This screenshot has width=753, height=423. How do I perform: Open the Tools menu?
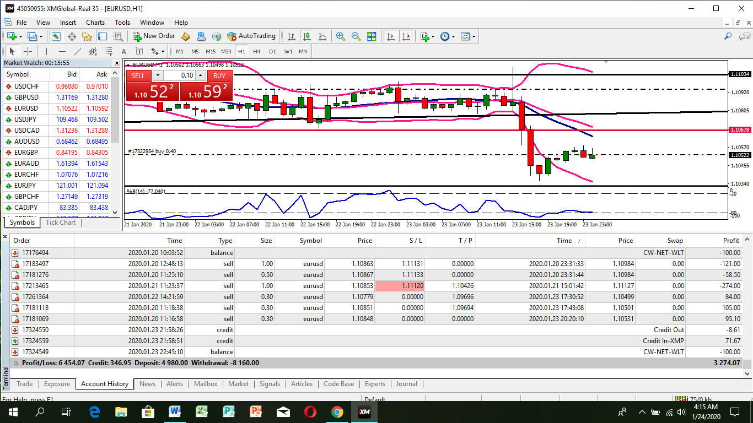tap(122, 23)
